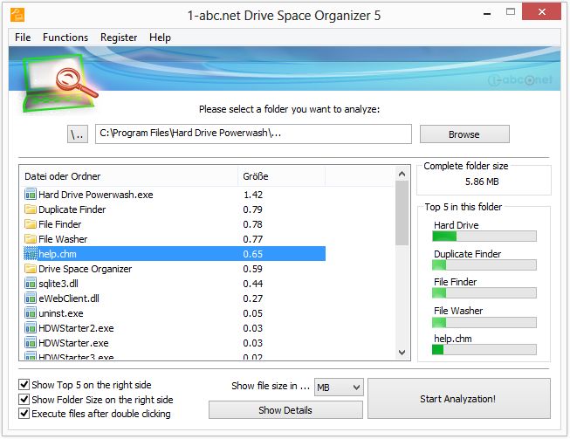This screenshot has height=439, width=570.
Task: Click the eWebClient.dll file icon
Action: click(31, 298)
